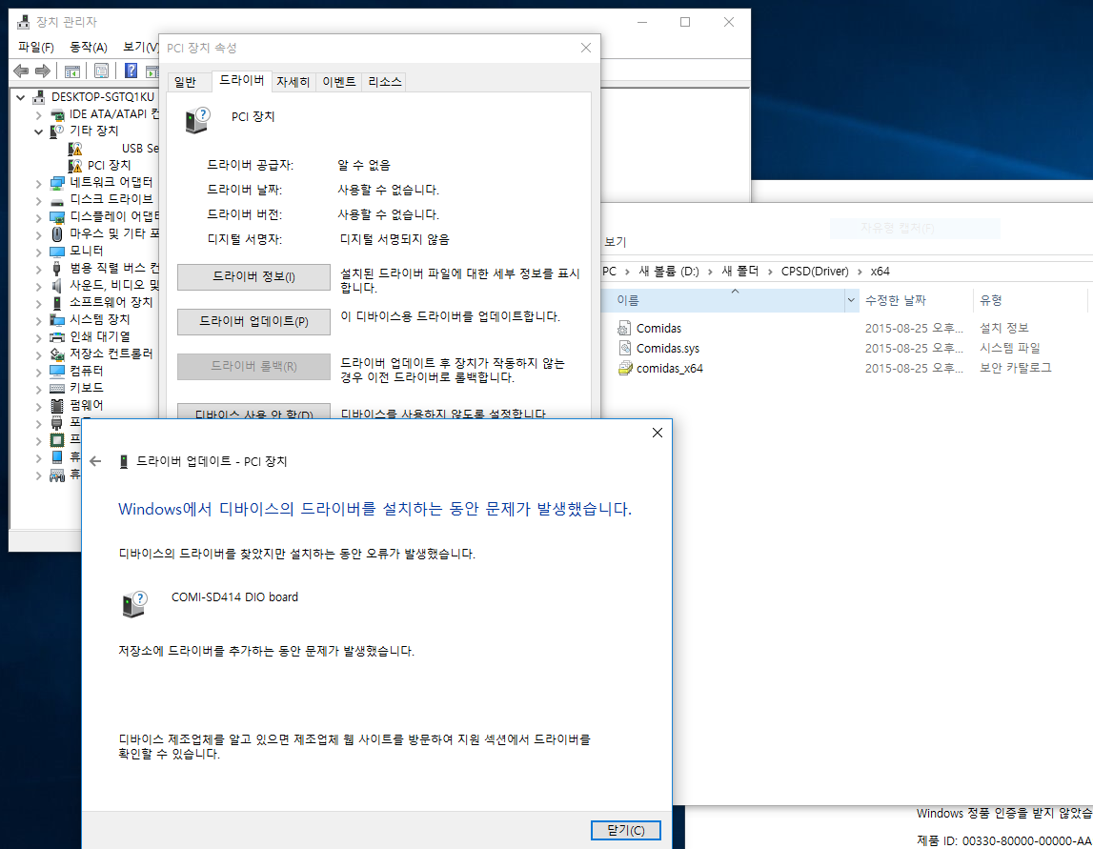This screenshot has width=1093, height=849.
Task: Open the blue question-mark help icon in toolbar
Action: (x=131, y=71)
